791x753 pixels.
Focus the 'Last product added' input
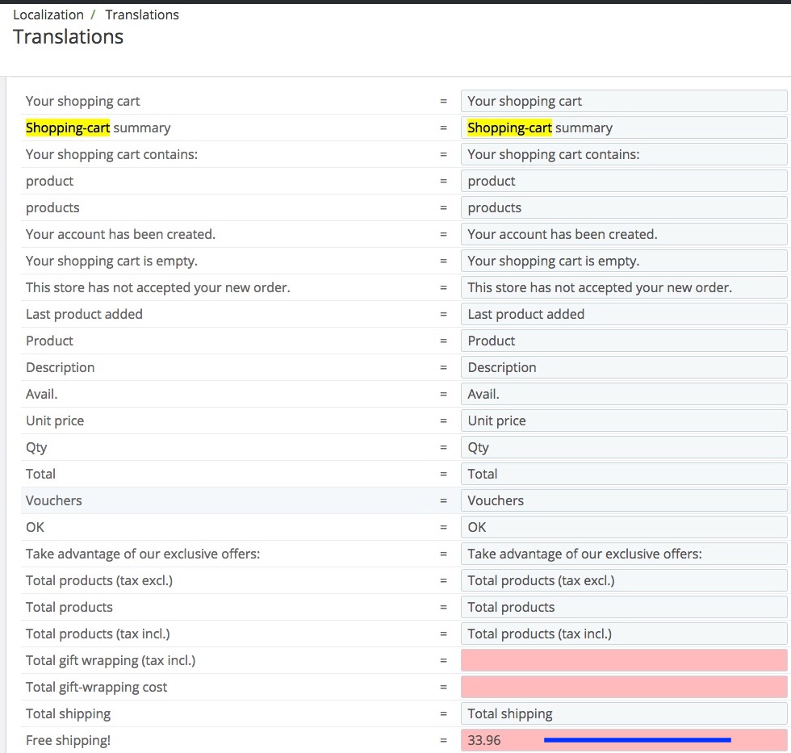coord(624,314)
